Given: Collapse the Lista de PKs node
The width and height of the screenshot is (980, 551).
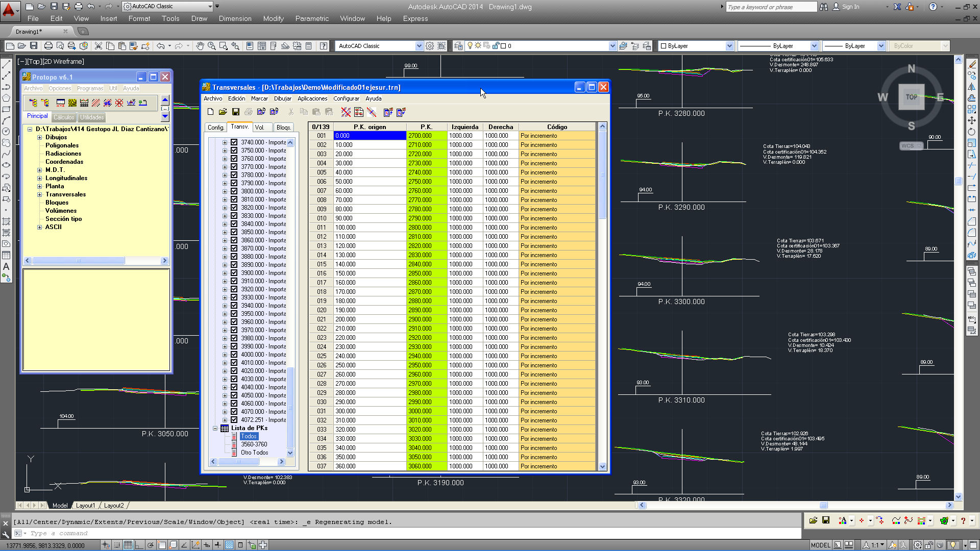Looking at the screenshot, I should pyautogui.click(x=215, y=428).
